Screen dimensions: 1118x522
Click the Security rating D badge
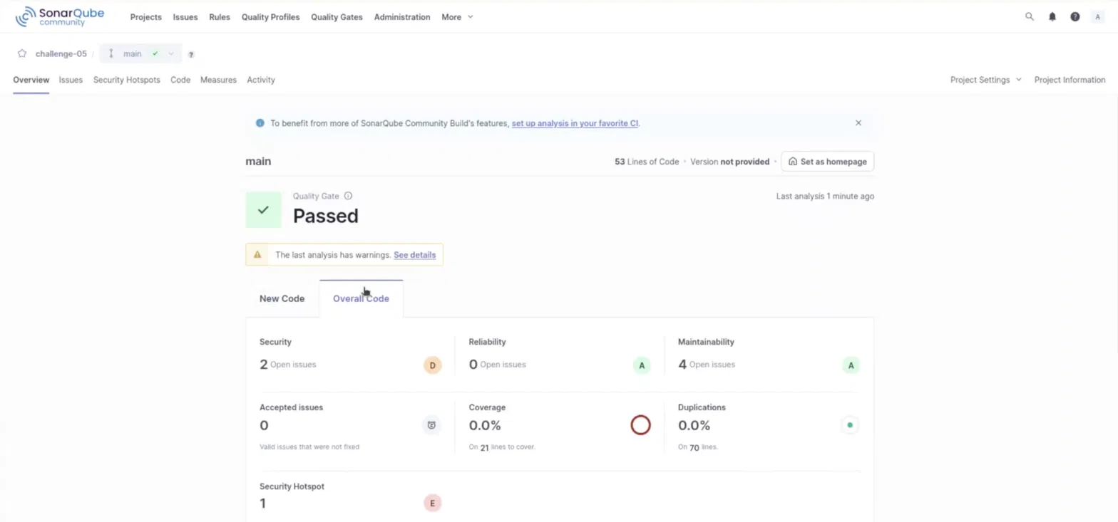click(x=432, y=365)
